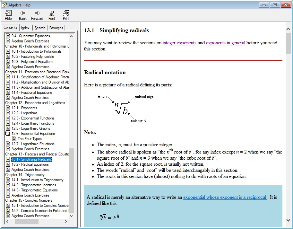Image resolution: width=293 pixels, height=229 pixels.
Task: Click the page icon beside 10.2 - Factoring Polynomials
Action: 8,56
